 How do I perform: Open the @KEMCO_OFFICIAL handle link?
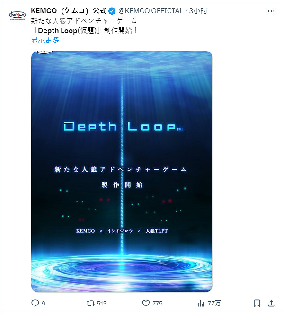(x=150, y=11)
